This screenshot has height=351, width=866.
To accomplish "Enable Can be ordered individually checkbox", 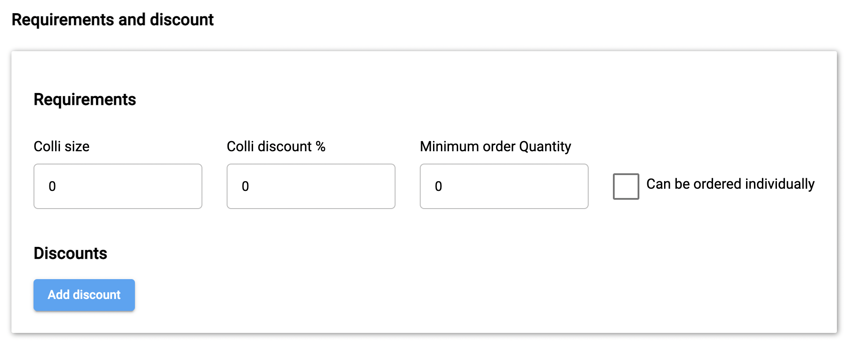I will click(x=626, y=187).
